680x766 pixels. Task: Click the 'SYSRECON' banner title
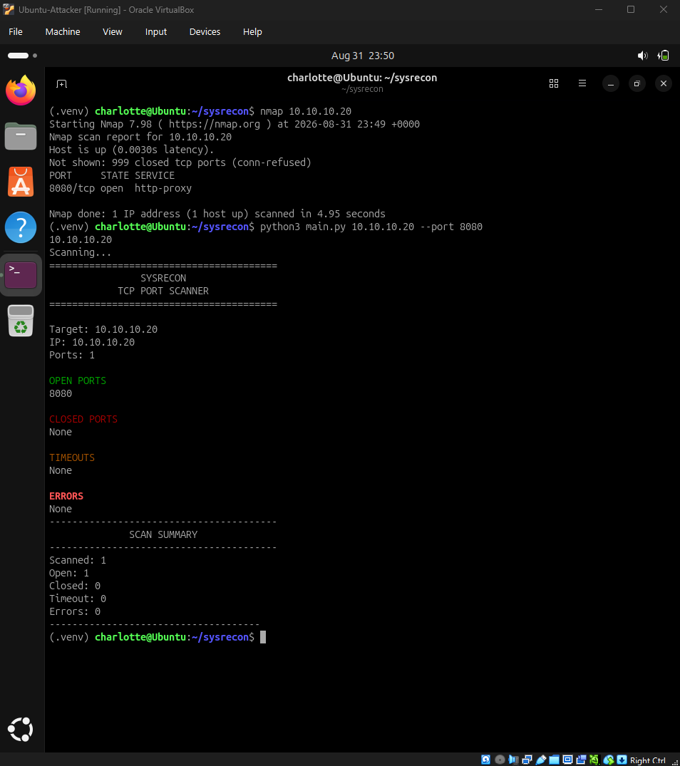click(x=163, y=278)
